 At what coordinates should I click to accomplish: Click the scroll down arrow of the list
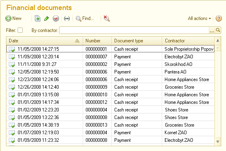[x=218, y=142]
